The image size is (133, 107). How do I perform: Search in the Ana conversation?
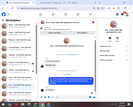[117, 38]
